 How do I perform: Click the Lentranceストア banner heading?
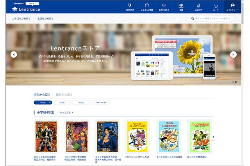point(75,48)
